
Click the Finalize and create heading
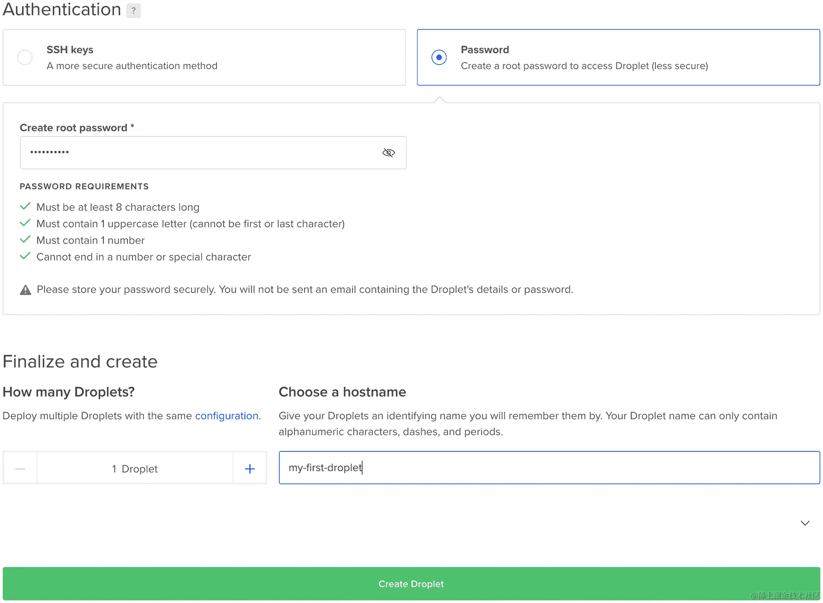coord(80,361)
